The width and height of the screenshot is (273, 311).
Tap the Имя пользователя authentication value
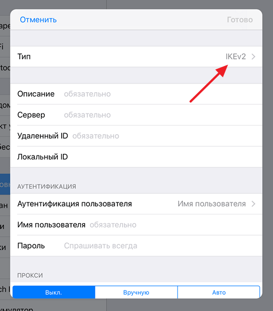click(212, 204)
